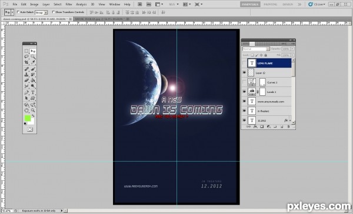
Task: Select the Path Selection tool
Action: [26, 98]
